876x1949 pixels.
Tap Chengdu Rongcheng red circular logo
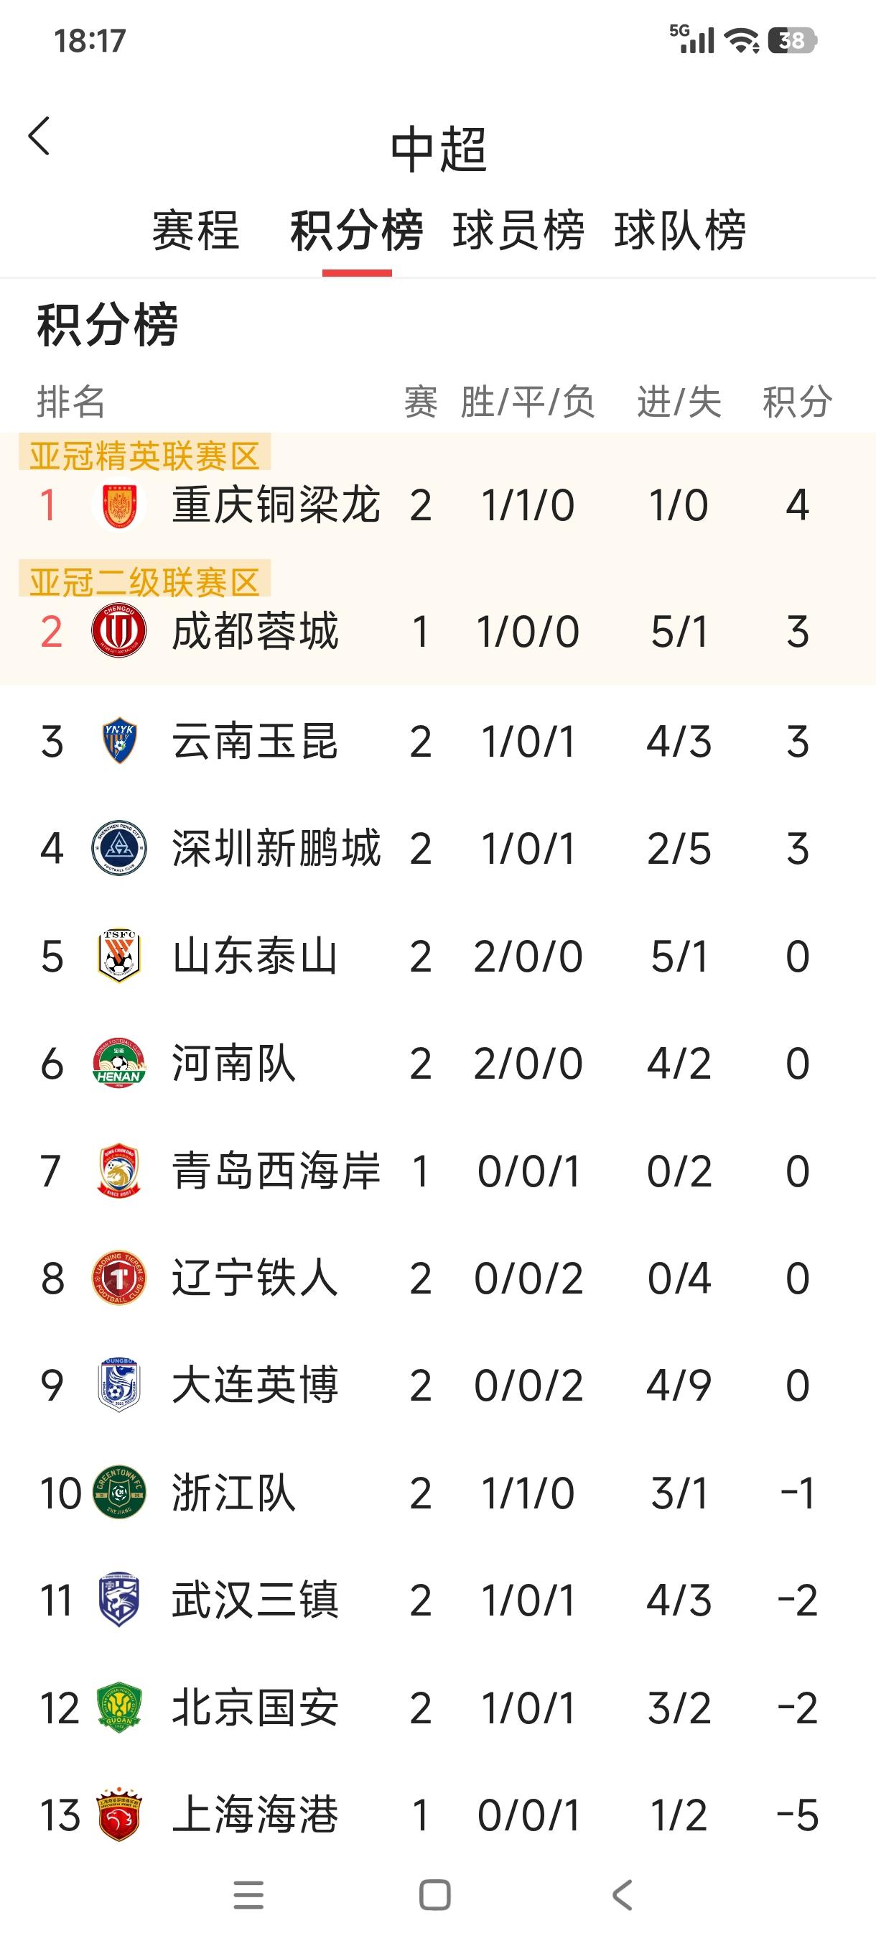pos(118,630)
